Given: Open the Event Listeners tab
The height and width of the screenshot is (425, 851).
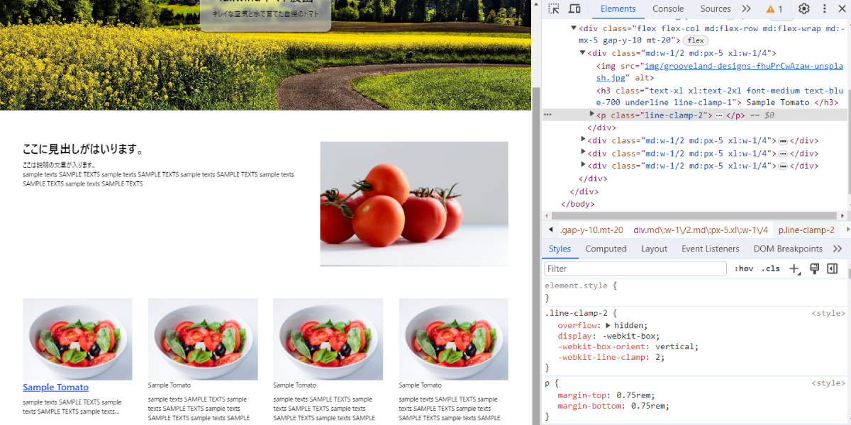Looking at the screenshot, I should pos(711,249).
